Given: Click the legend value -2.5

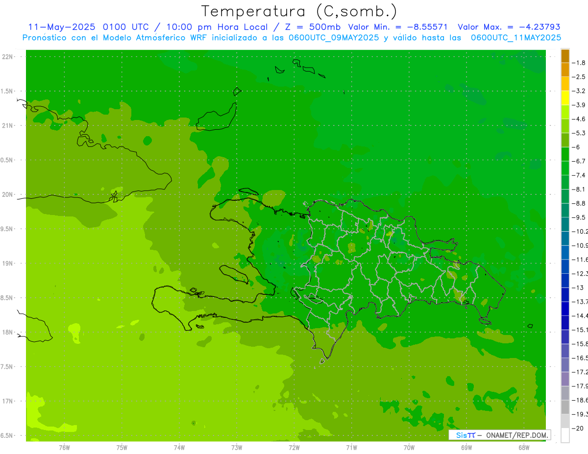Looking at the screenshot, I should click(579, 77).
